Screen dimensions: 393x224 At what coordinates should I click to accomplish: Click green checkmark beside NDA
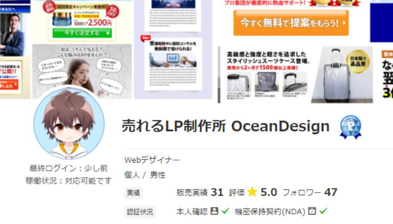tap(323, 211)
